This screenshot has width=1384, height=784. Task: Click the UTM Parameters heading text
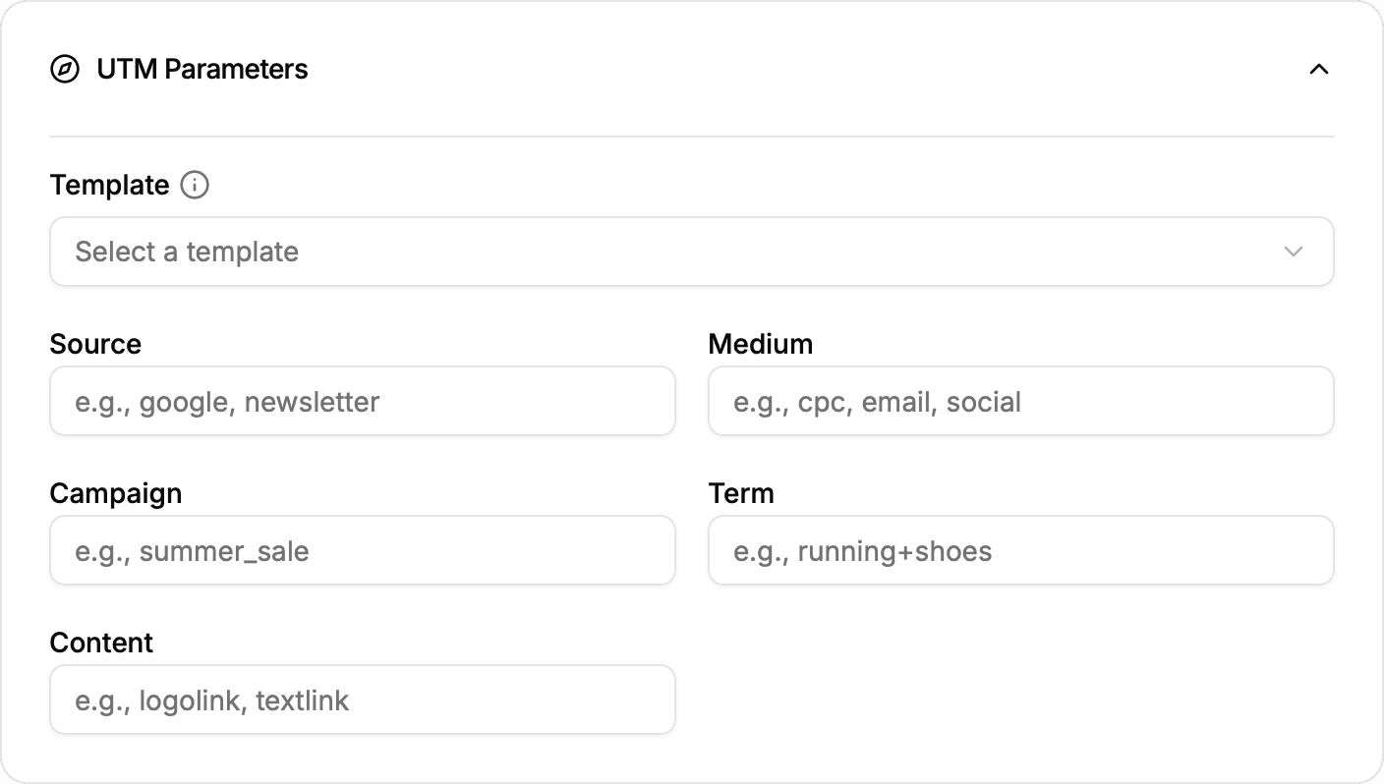202,69
